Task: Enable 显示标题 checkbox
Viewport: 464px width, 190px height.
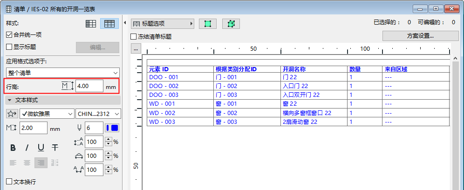Action: [9, 47]
